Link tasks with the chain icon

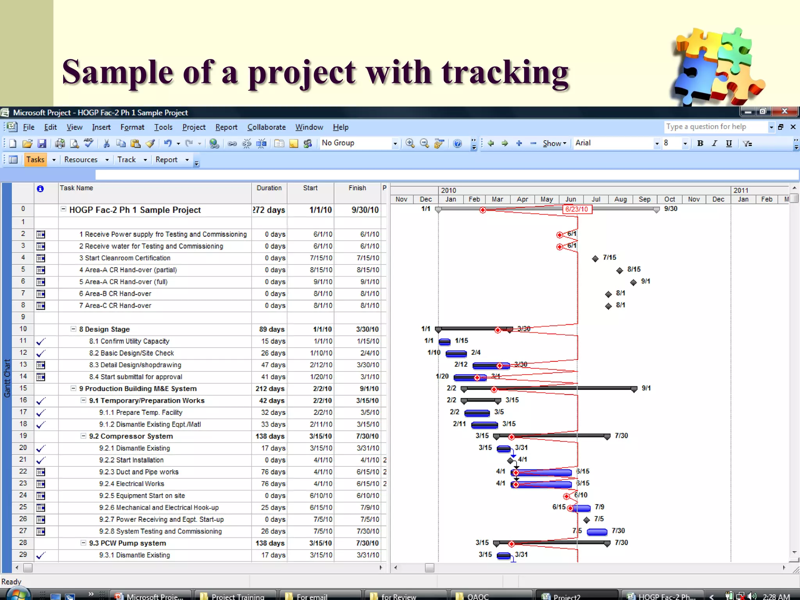232,143
